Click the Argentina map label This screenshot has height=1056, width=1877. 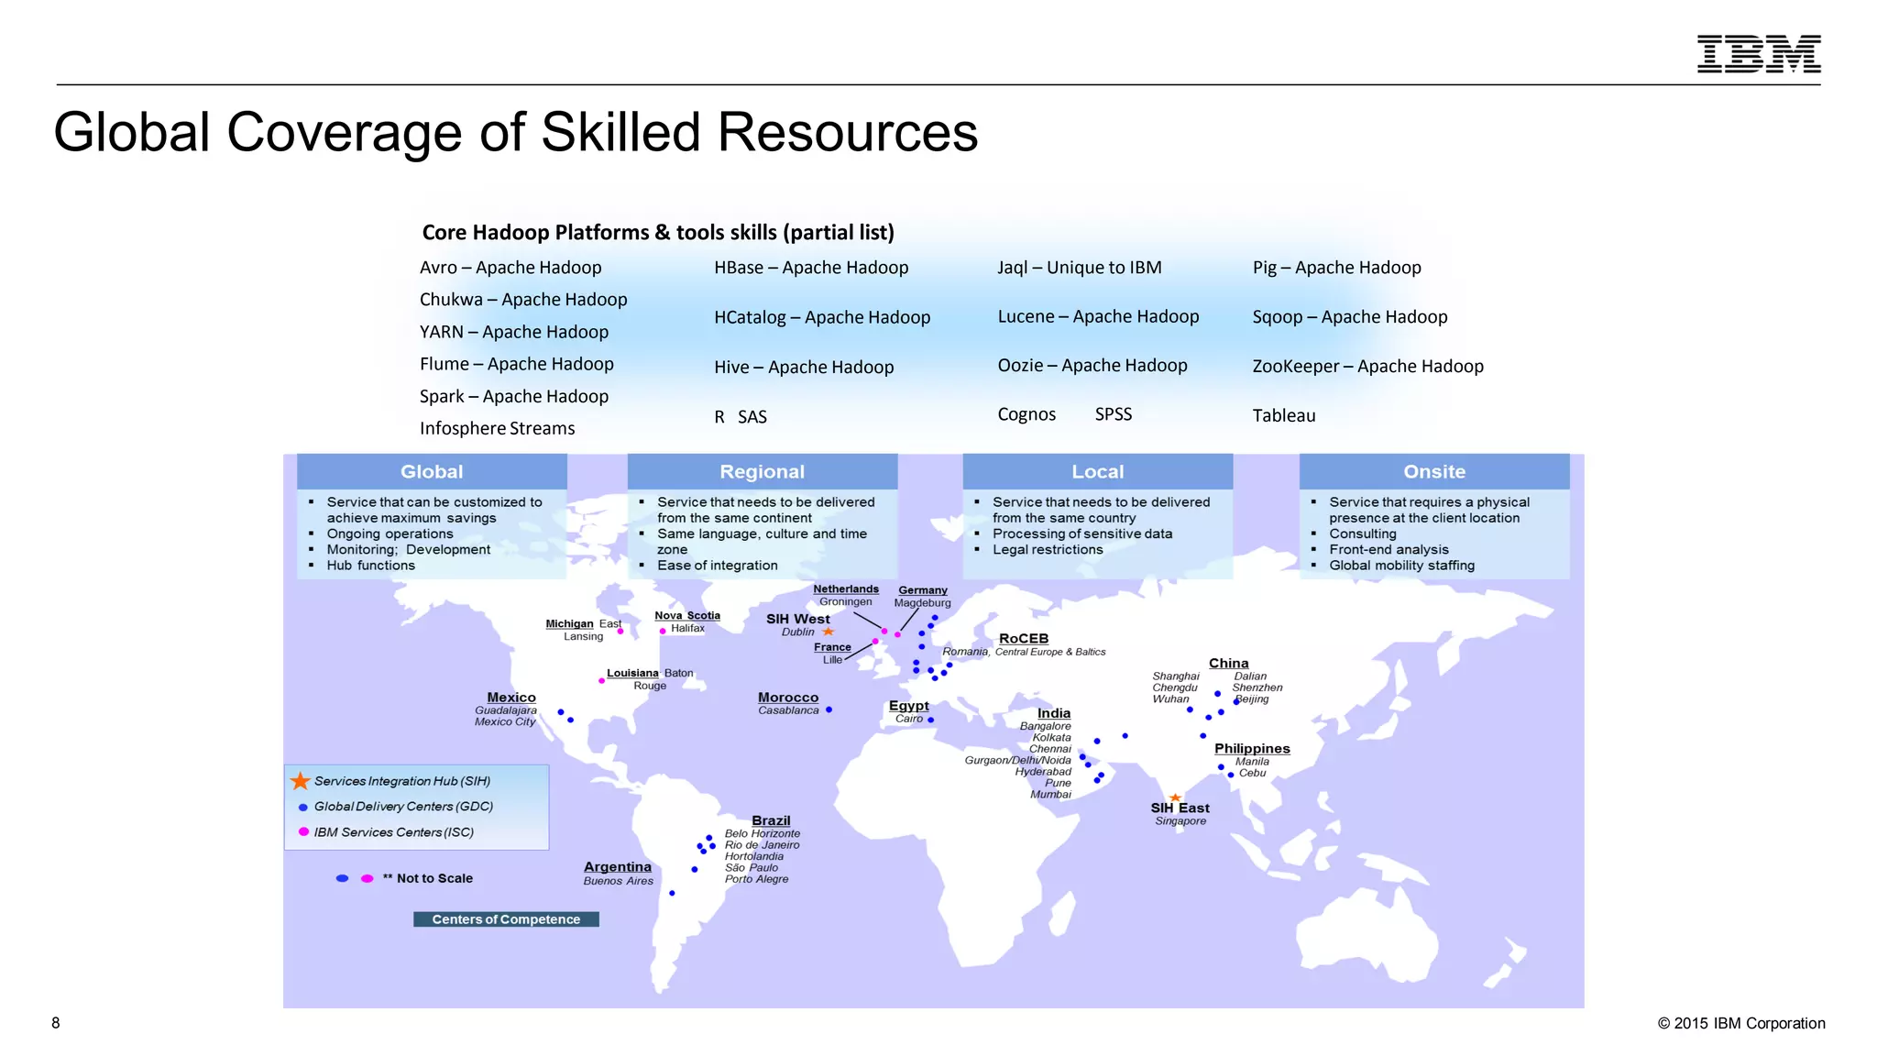point(618,866)
